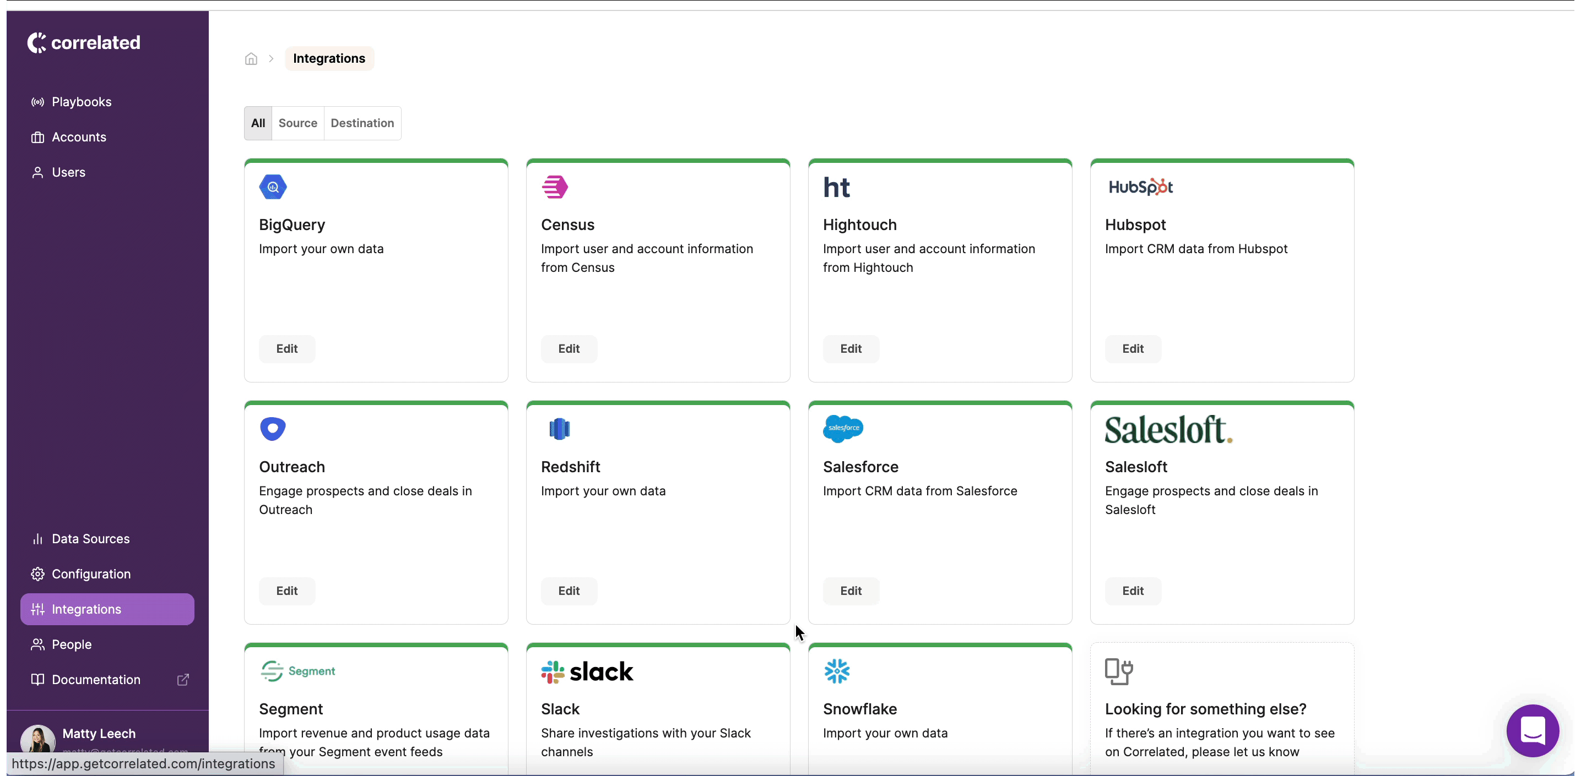This screenshot has width=1581, height=776.
Task: Open the chat support bubble
Action: 1533,731
